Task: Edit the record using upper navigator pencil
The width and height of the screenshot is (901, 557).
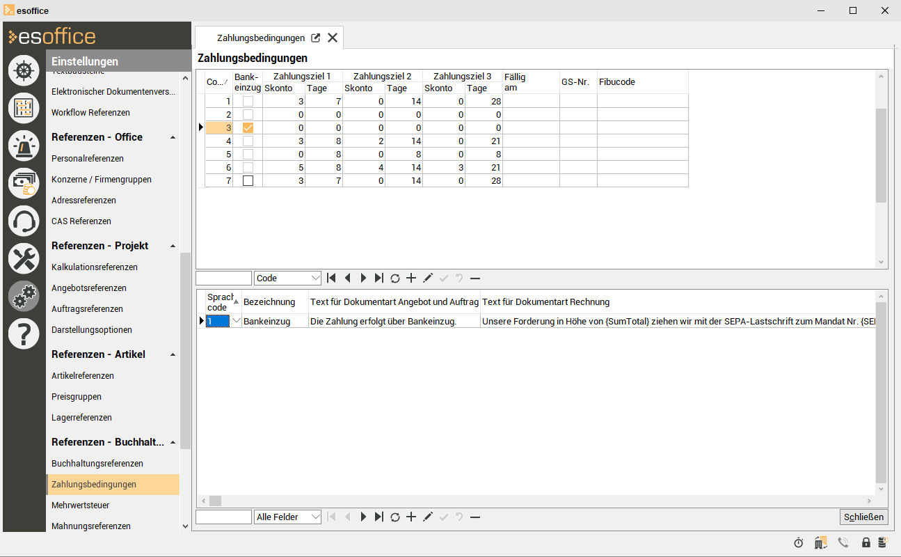Action: (427, 278)
